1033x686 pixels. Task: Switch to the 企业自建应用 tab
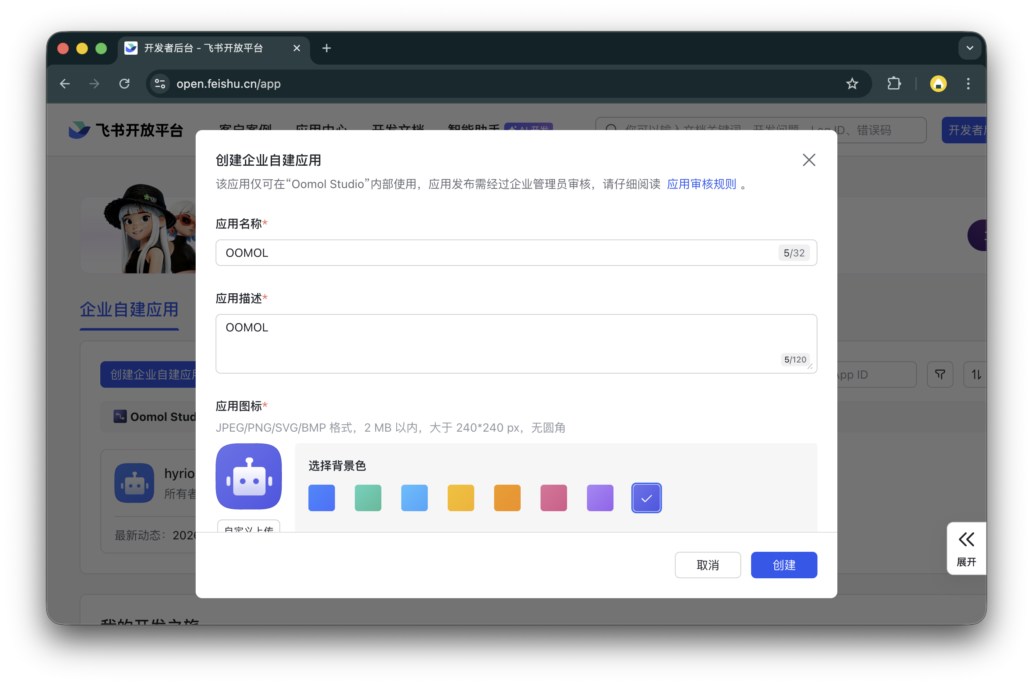click(129, 310)
